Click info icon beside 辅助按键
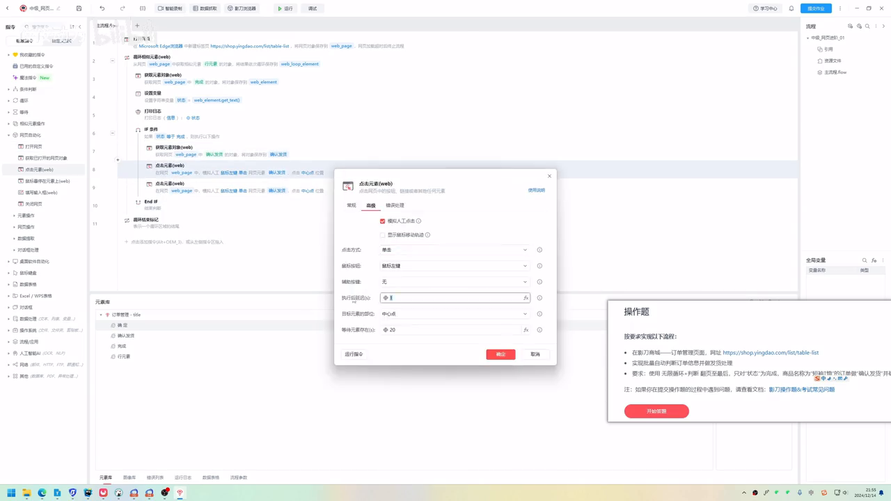 pos(539,282)
